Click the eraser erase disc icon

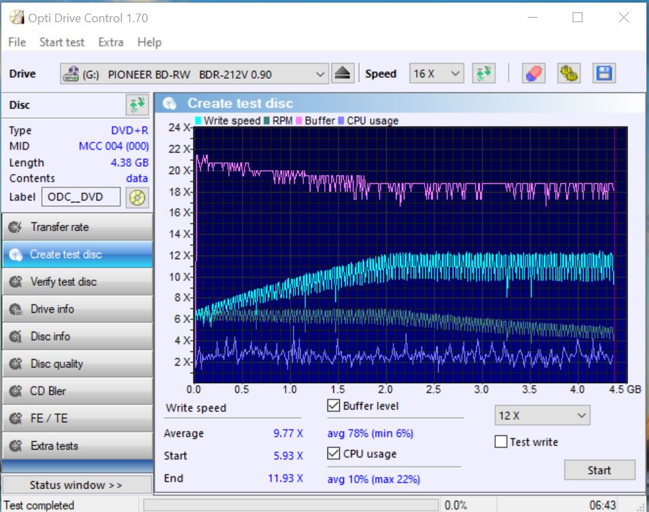[534, 74]
